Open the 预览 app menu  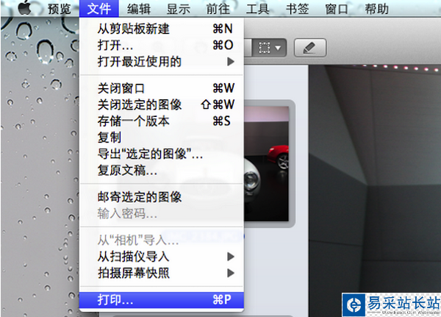coord(60,9)
